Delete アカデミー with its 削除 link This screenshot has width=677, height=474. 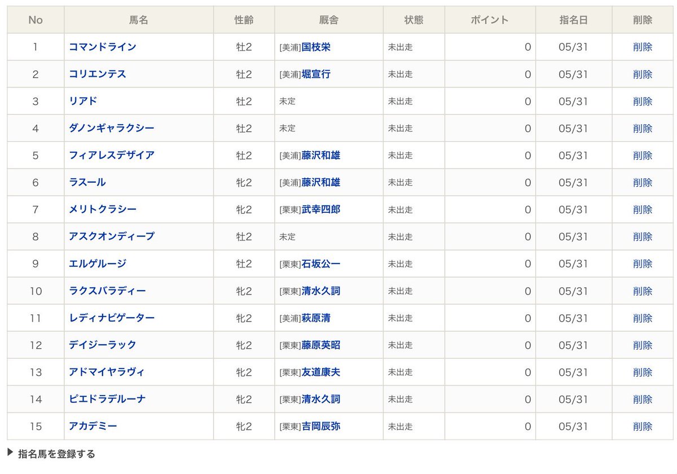(643, 426)
